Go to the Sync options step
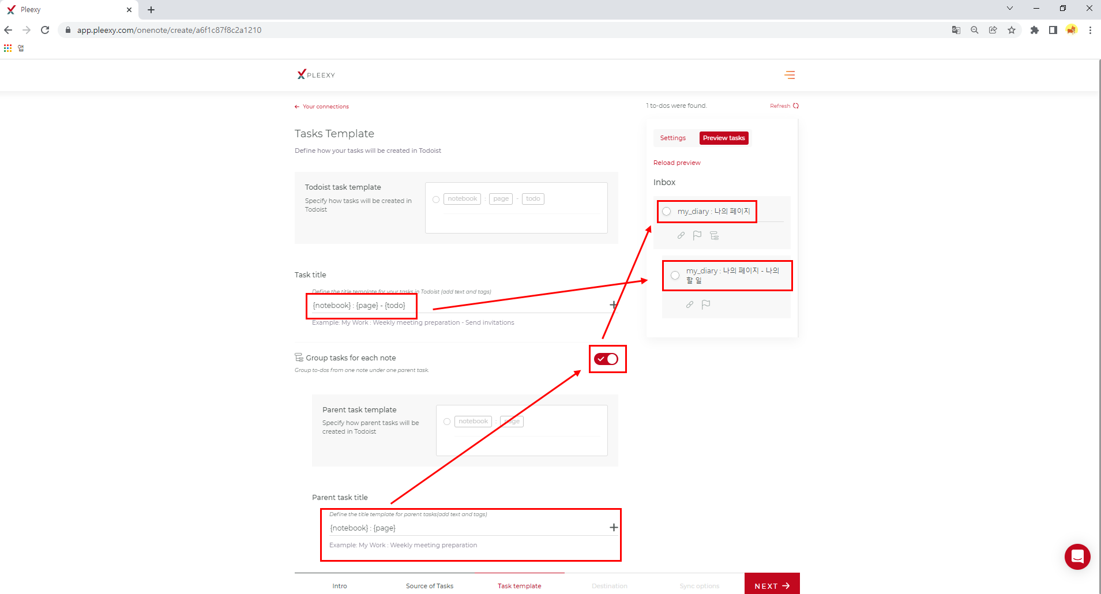 700,586
